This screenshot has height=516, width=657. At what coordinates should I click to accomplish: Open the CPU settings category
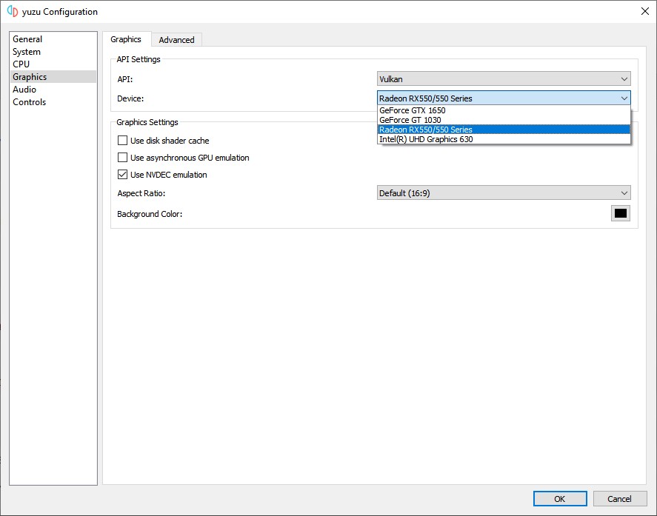click(21, 64)
